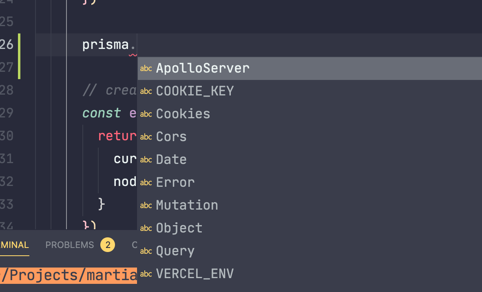Click the abc icon beside Cors

(146, 137)
